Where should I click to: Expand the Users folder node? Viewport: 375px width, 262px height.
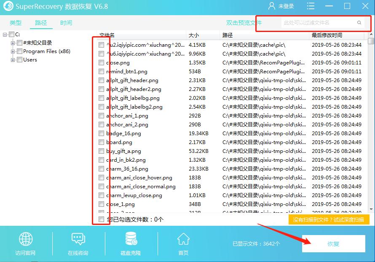click(x=13, y=59)
